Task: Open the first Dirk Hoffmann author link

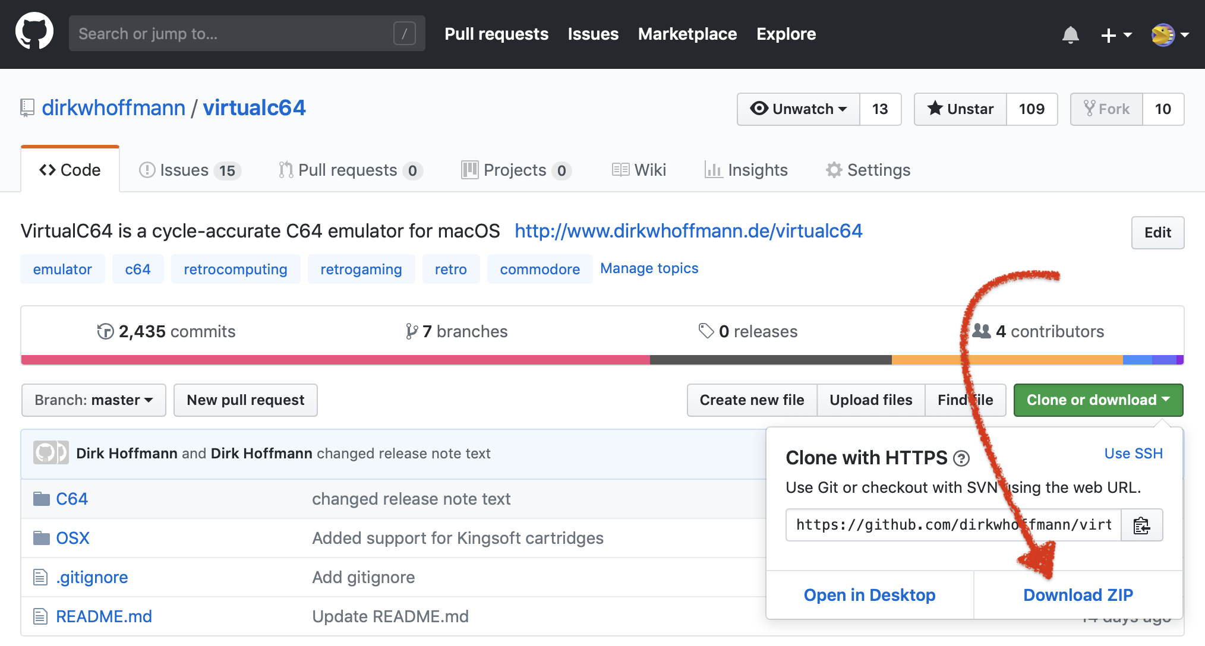Action: (x=127, y=454)
